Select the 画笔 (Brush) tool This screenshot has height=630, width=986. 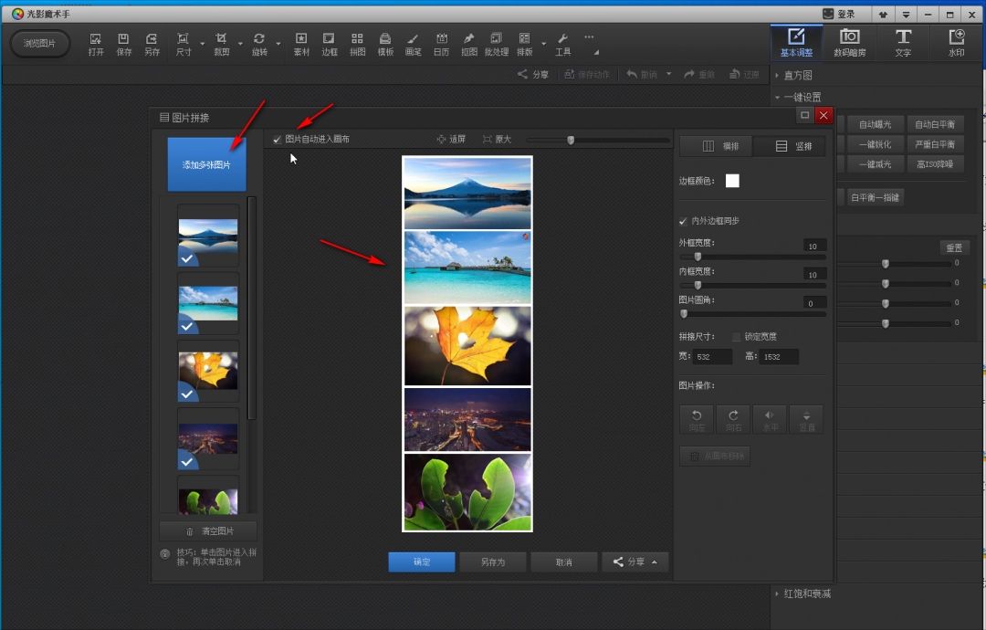[x=413, y=44]
